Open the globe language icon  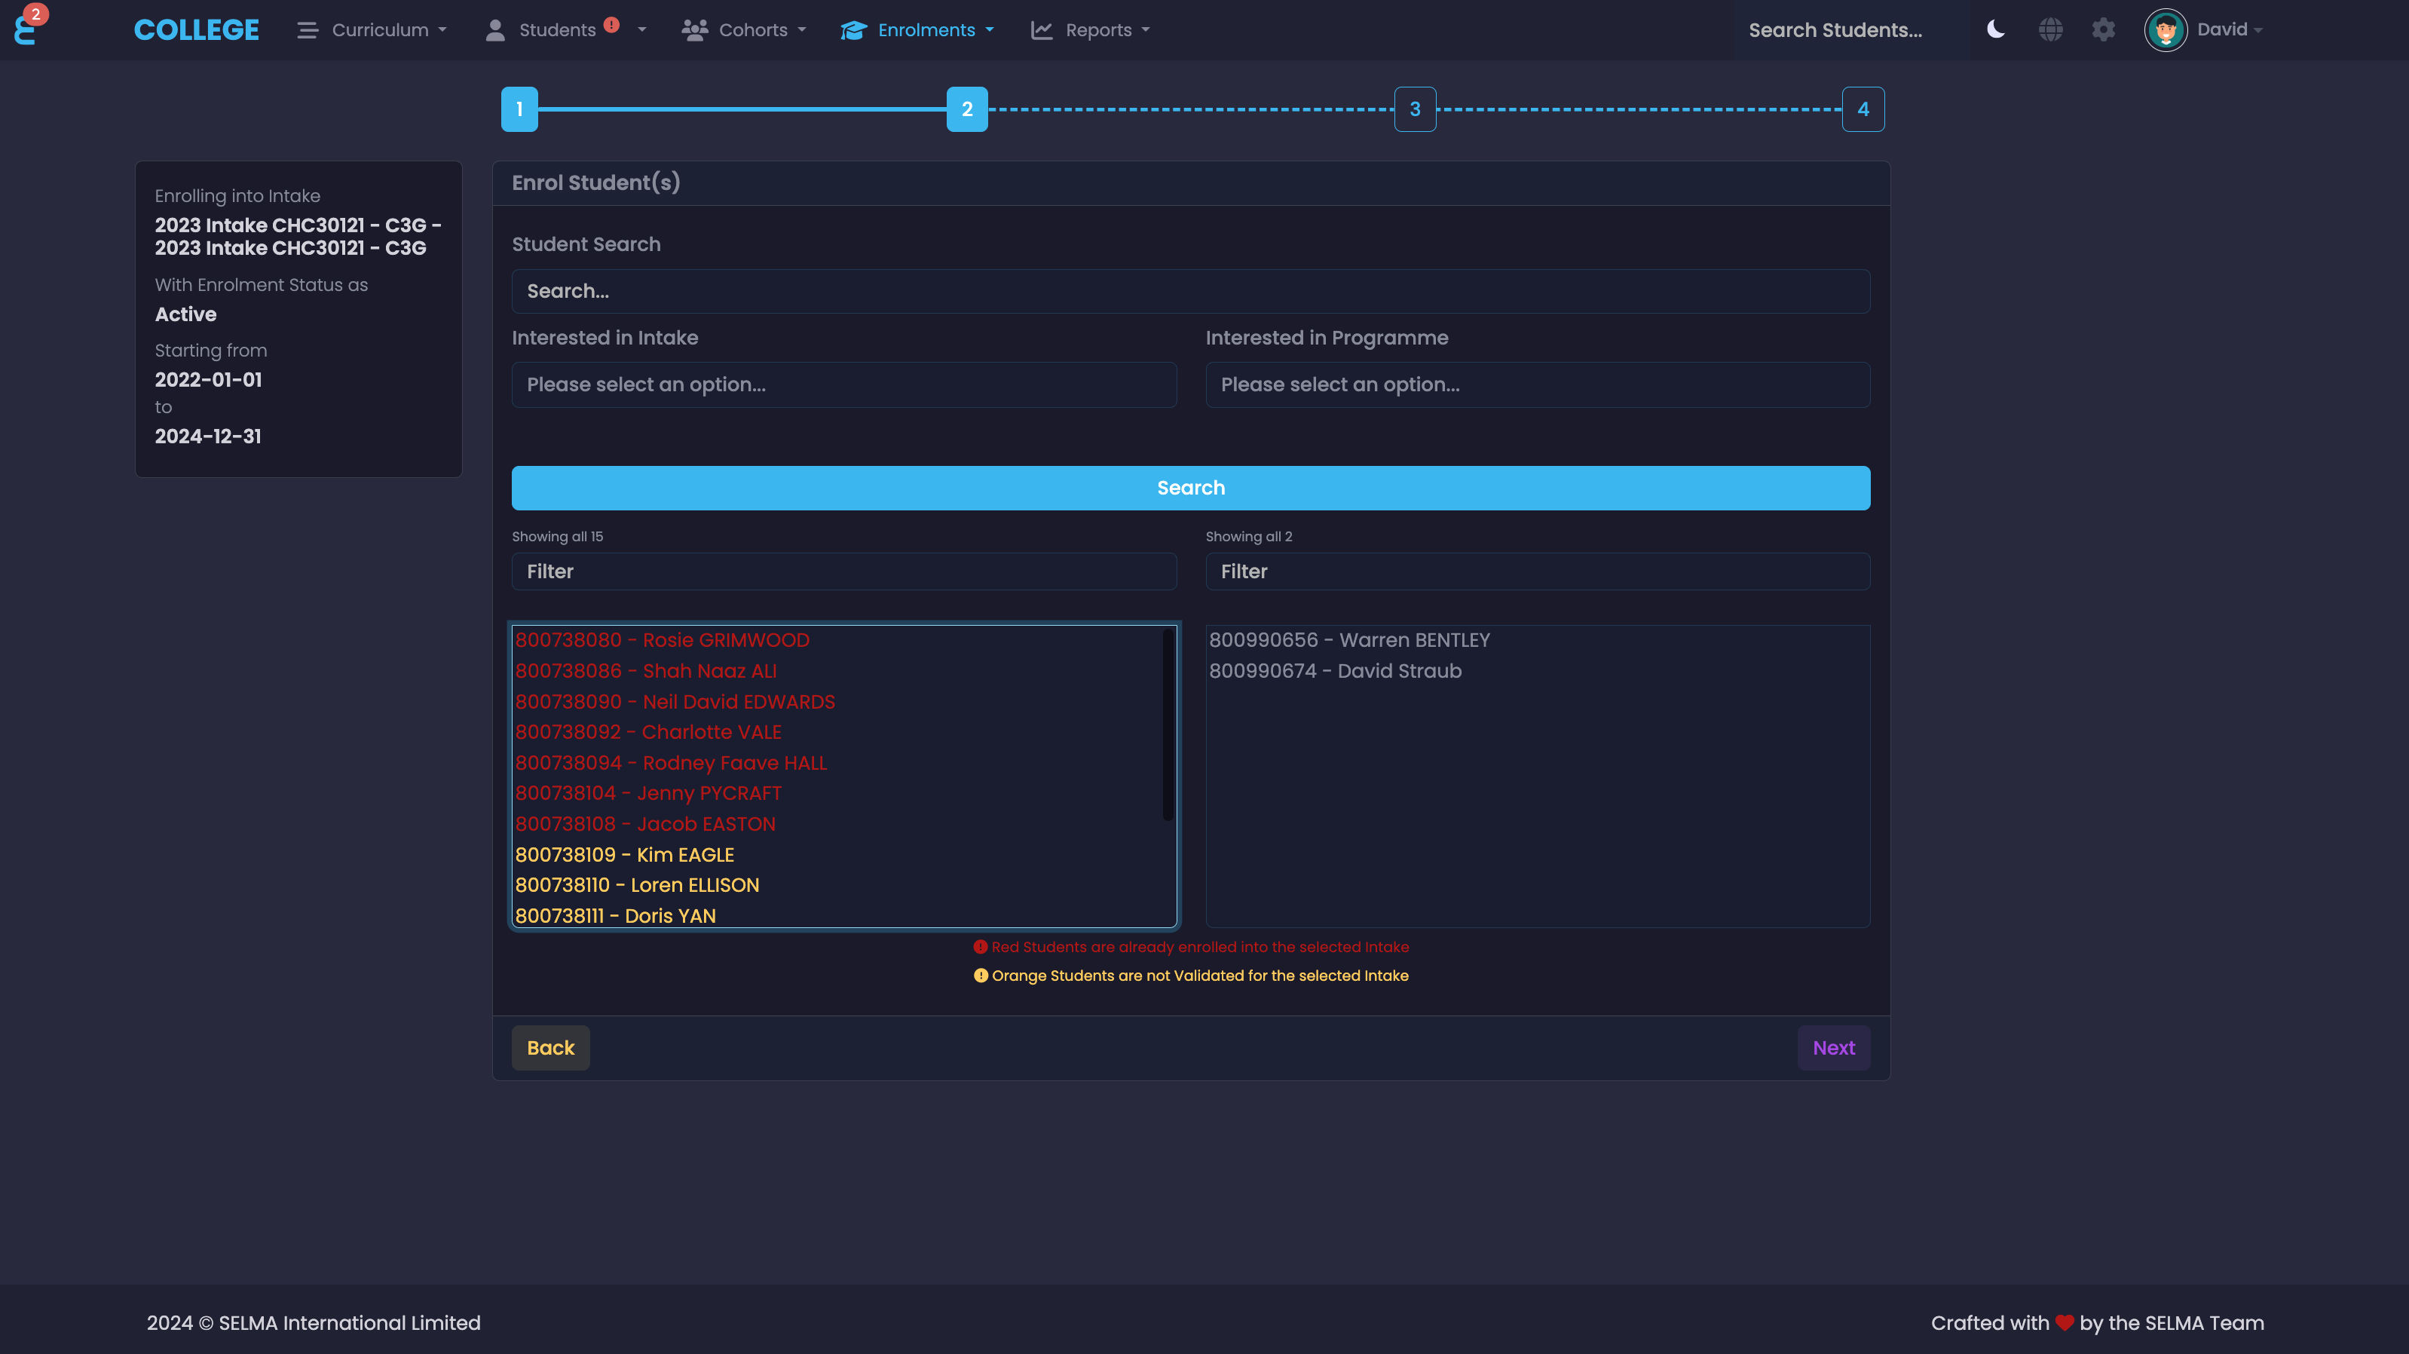(2050, 29)
